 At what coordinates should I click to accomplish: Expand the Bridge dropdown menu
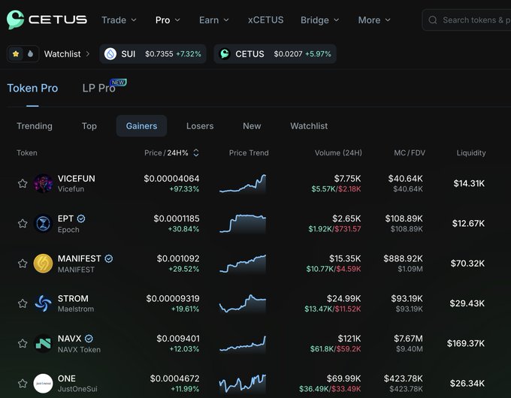(x=320, y=20)
